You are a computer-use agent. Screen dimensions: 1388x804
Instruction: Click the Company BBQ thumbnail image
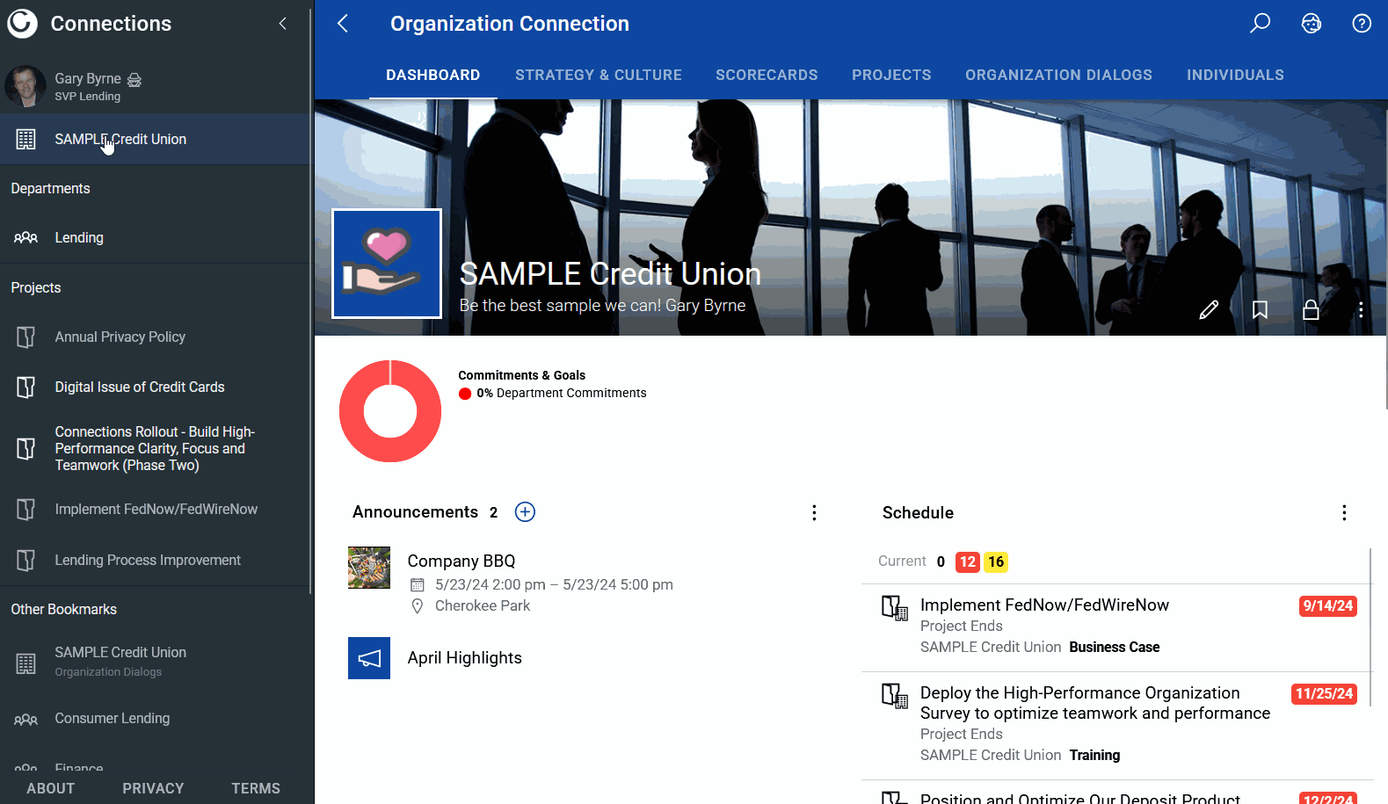pyautogui.click(x=369, y=568)
